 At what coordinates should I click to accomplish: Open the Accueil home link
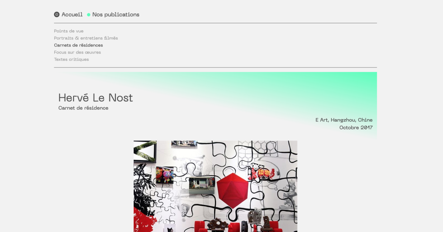(72, 15)
